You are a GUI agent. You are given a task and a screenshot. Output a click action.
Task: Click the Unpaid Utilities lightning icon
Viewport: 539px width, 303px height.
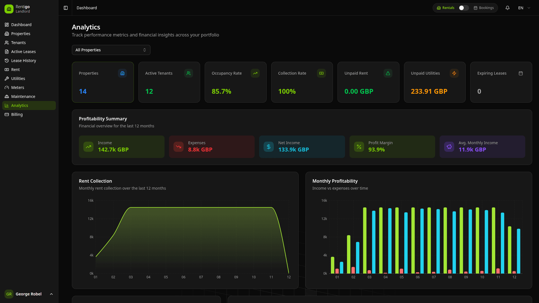point(454,73)
